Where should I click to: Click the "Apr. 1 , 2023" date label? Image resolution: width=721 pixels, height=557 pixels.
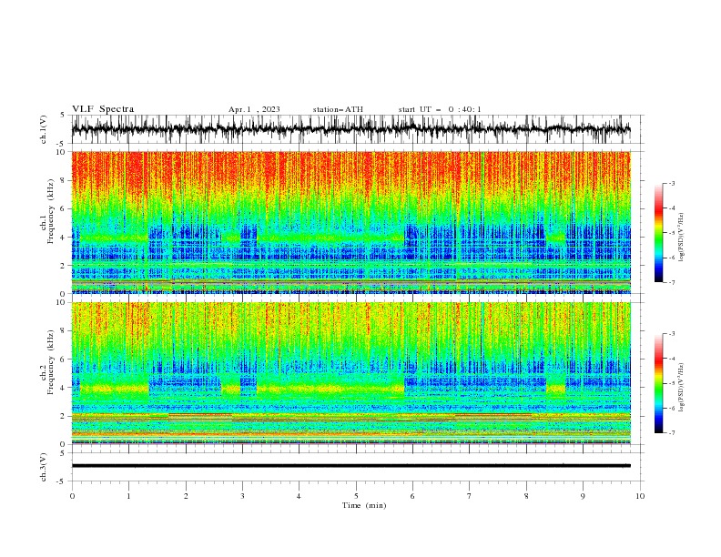[254, 109]
